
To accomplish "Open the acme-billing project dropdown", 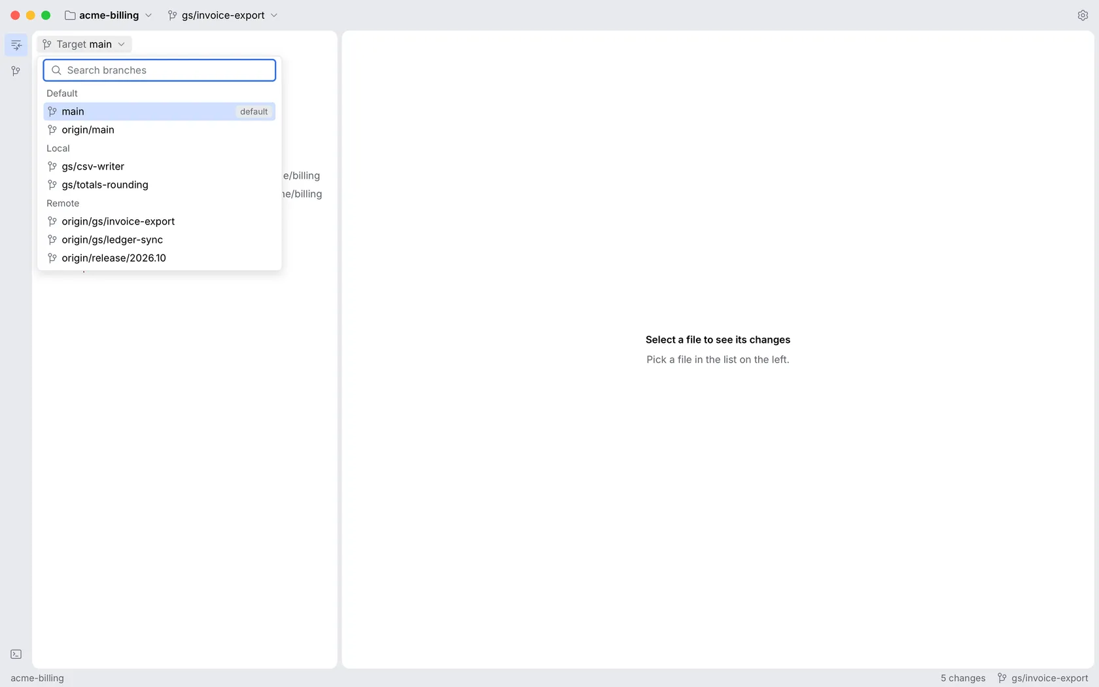I will click(109, 15).
